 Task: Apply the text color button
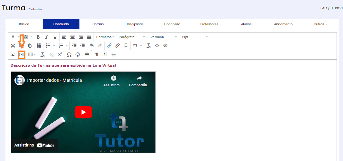[x=13, y=37]
